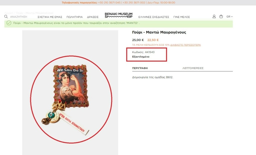Click the Αρχική breadcrumb link

[9, 13]
